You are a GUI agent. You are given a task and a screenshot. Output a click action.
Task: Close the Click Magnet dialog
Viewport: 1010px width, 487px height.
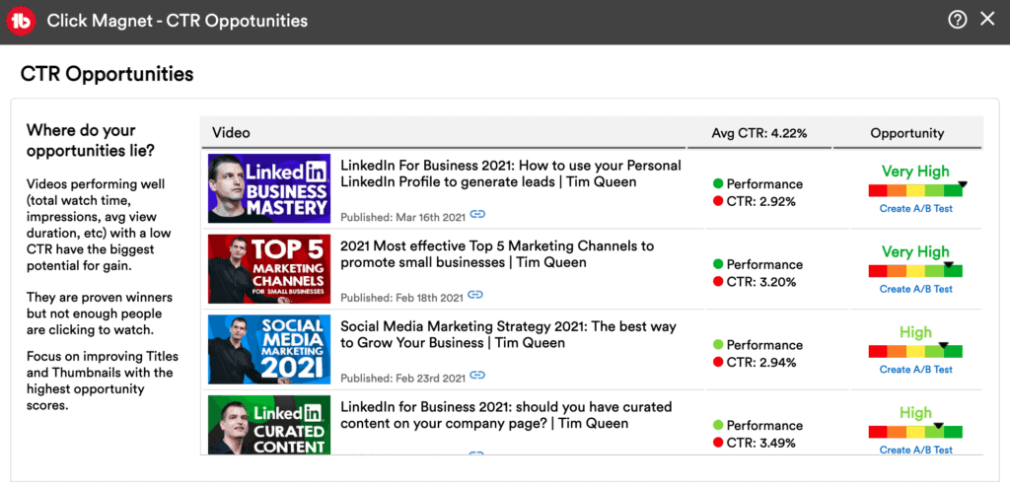tap(987, 20)
